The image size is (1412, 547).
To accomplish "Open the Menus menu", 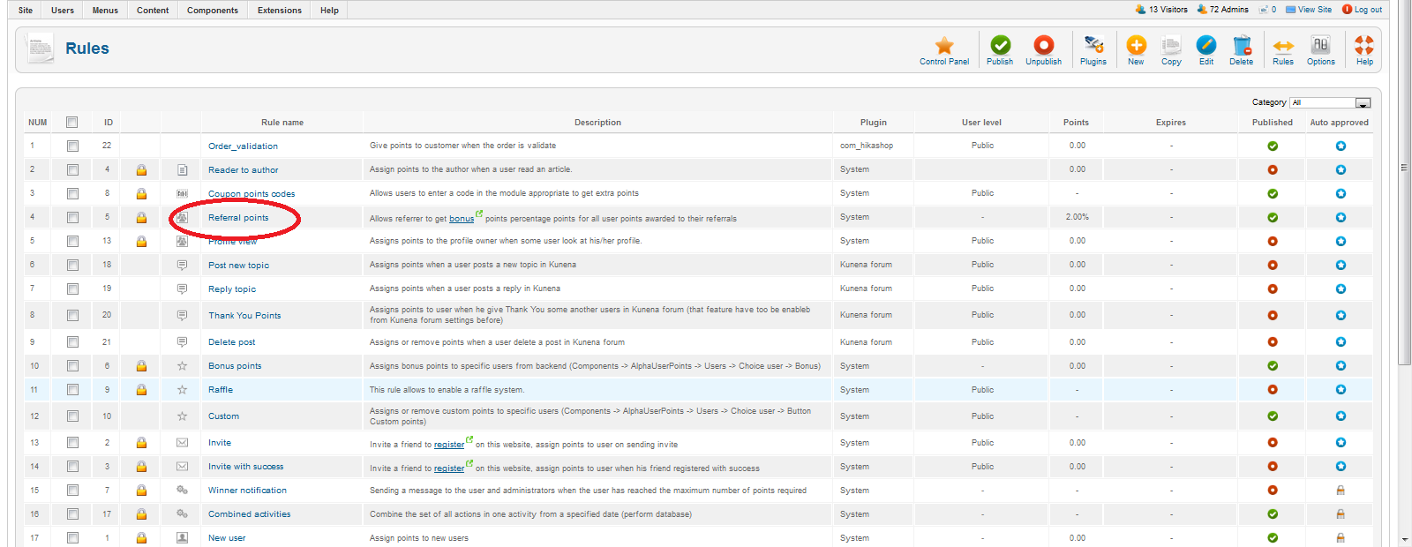I will click(105, 11).
